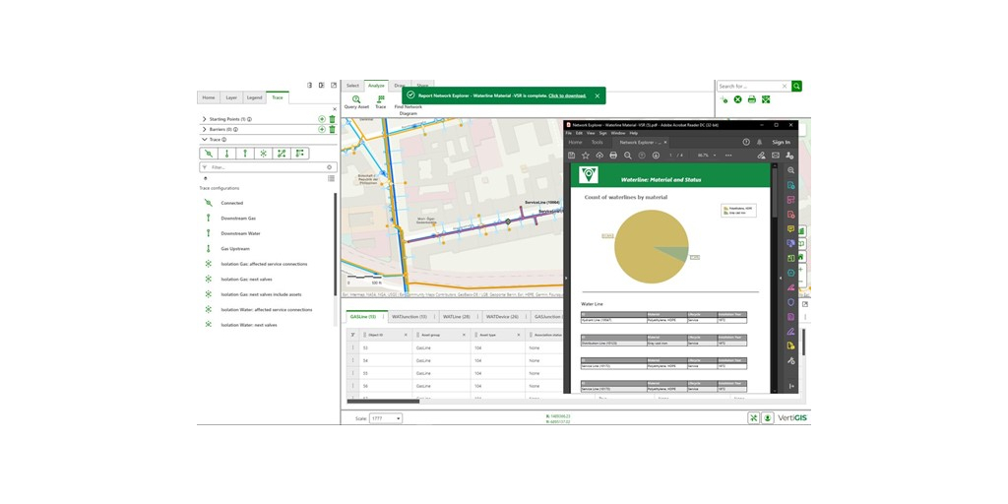This screenshot has width=1008, height=504.
Task: Click the 'Click to download' link
Action: click(x=567, y=95)
